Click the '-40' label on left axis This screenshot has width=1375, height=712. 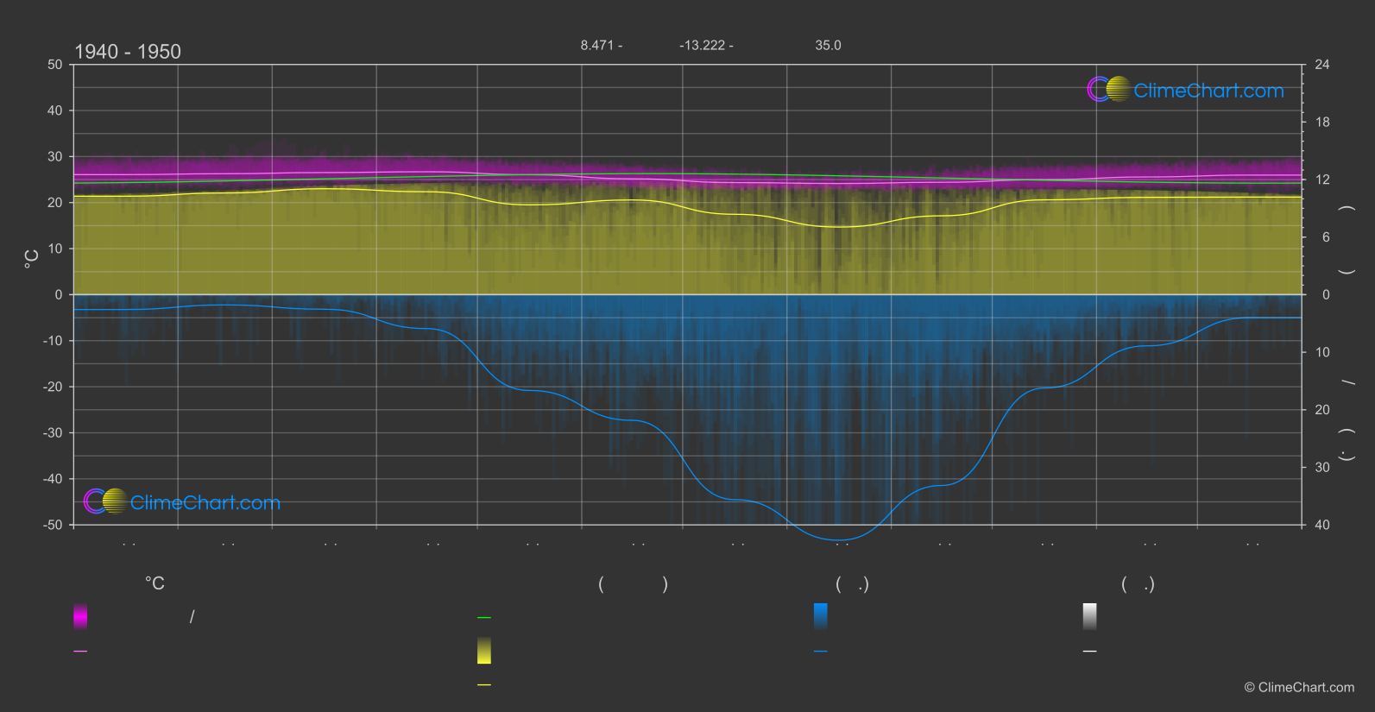53,479
